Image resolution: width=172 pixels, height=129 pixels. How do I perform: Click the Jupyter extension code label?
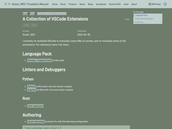tap(32, 90)
